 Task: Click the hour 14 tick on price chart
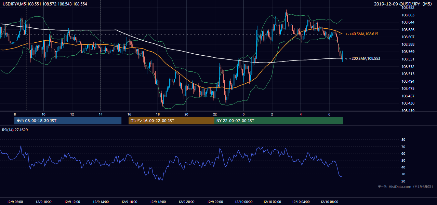(101, 114)
